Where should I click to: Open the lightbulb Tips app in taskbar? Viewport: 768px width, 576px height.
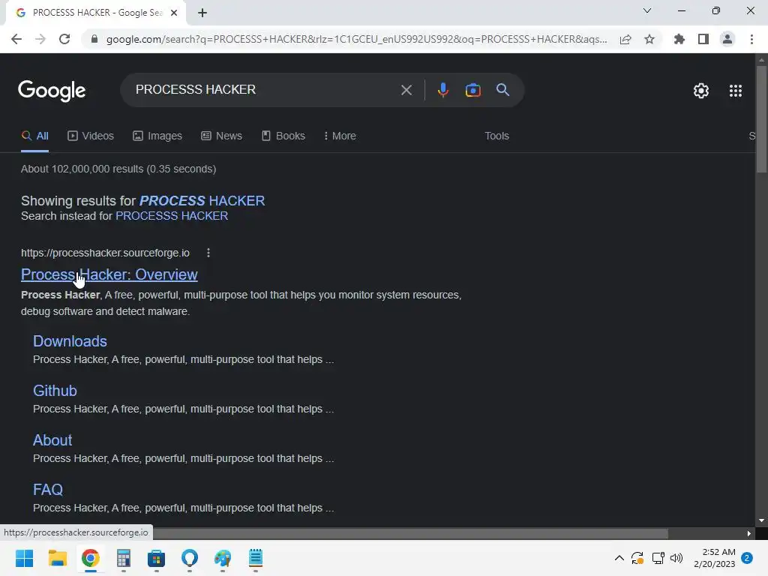tap(190, 558)
